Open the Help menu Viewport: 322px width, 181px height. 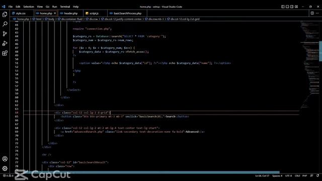(x=75, y=7)
